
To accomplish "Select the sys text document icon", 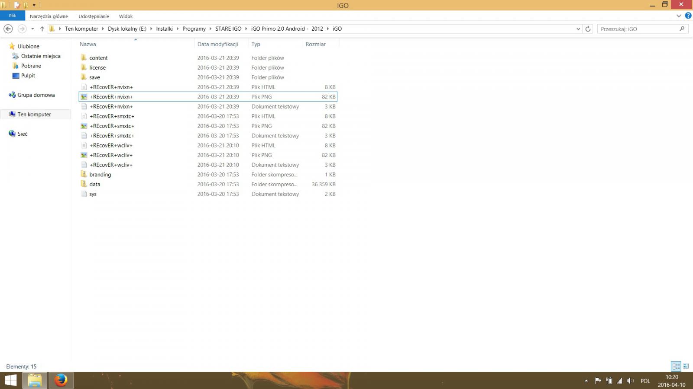I will [84, 194].
